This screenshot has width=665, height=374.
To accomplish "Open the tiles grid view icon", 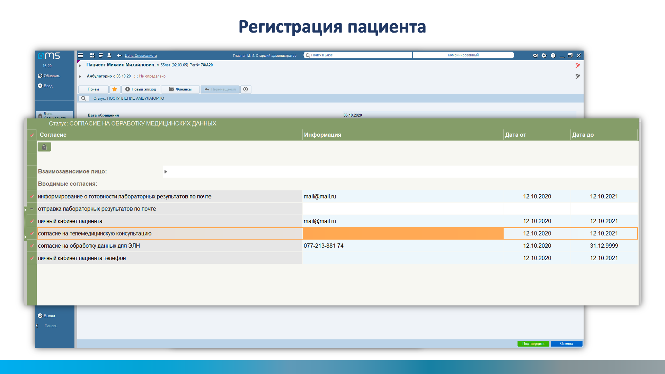I will coord(92,55).
